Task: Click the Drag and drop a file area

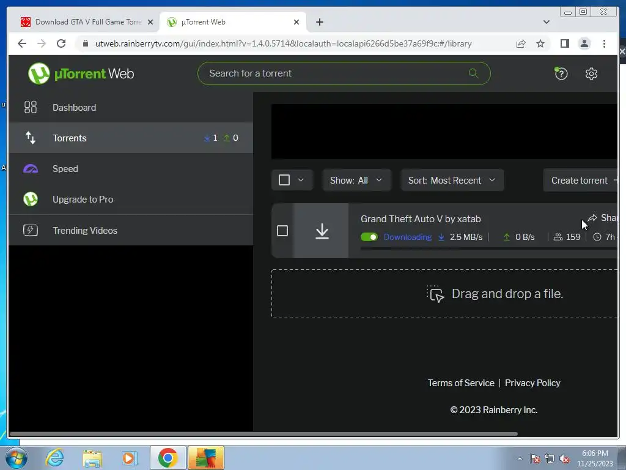Action: (x=444, y=294)
